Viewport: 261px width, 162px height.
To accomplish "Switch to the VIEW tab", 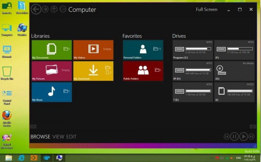I will point(58,136).
